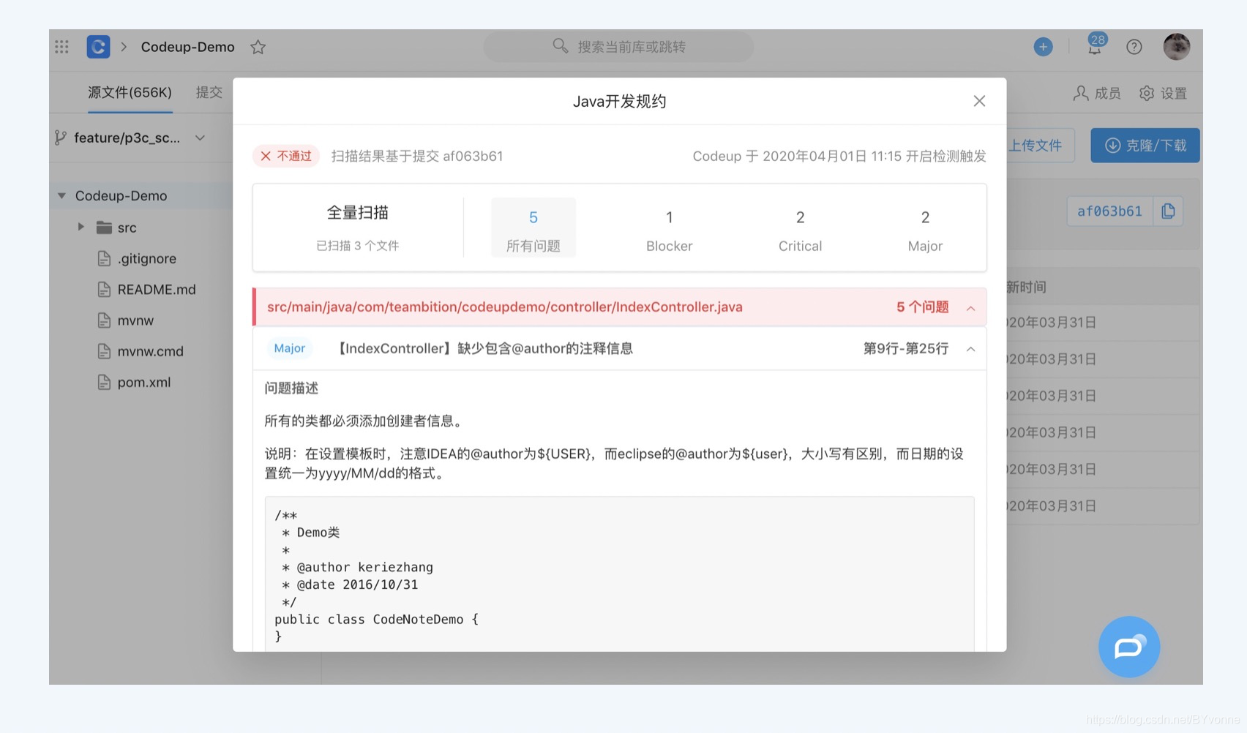Open help using the question mark icon
1247x733 pixels.
[1134, 46]
